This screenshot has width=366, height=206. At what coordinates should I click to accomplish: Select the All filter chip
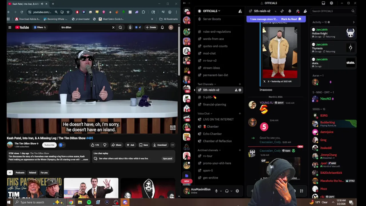pyautogui.click(x=10, y=173)
